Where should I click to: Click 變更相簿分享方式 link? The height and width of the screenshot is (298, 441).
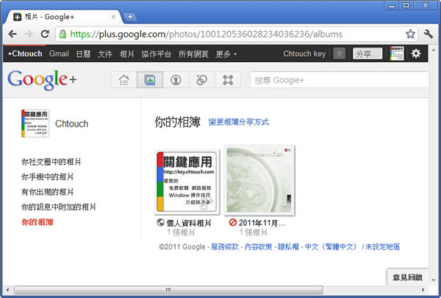coord(238,121)
